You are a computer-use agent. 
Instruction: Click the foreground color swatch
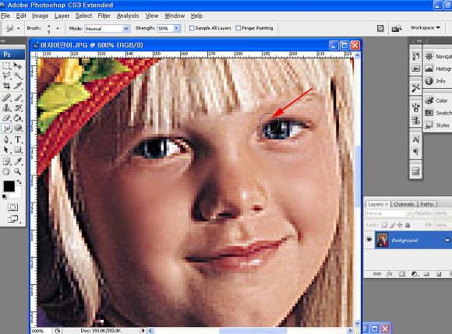[x=9, y=186]
